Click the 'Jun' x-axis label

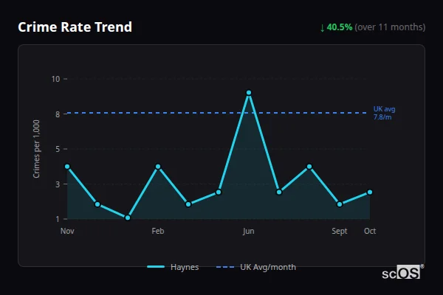[249, 231]
